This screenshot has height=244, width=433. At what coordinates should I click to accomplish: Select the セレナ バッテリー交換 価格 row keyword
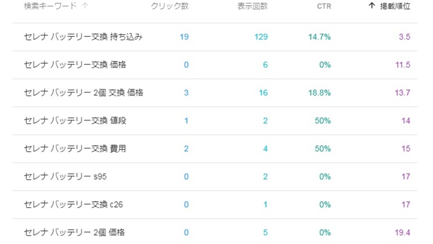[x=75, y=65]
